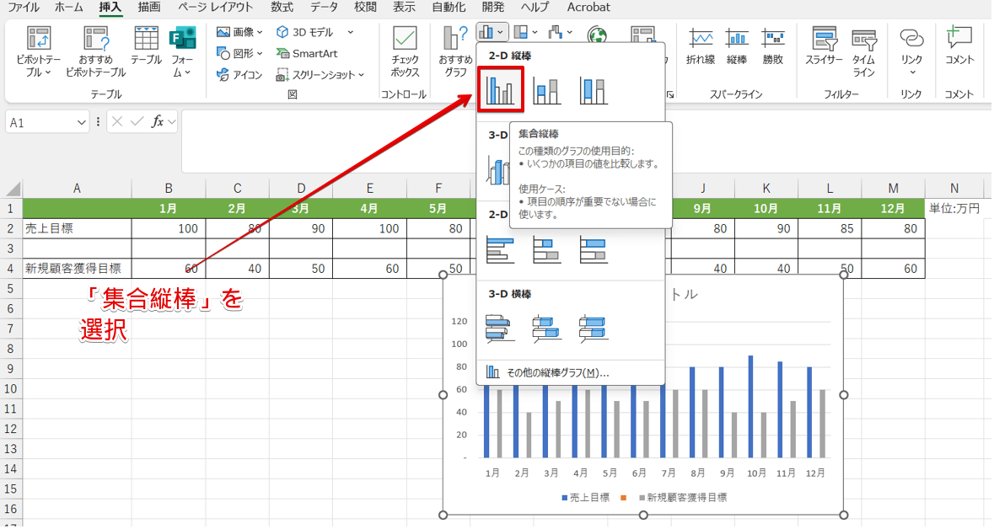Image resolution: width=994 pixels, height=529 pixels.
Task: Click the ピボットテーブル icon
Action: (39, 51)
